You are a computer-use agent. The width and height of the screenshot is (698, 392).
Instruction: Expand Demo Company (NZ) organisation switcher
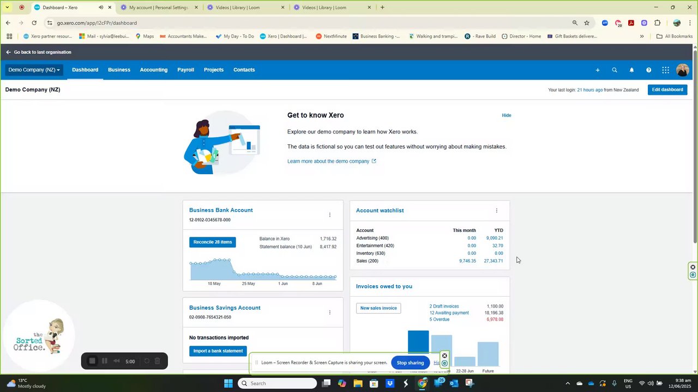pyautogui.click(x=34, y=70)
